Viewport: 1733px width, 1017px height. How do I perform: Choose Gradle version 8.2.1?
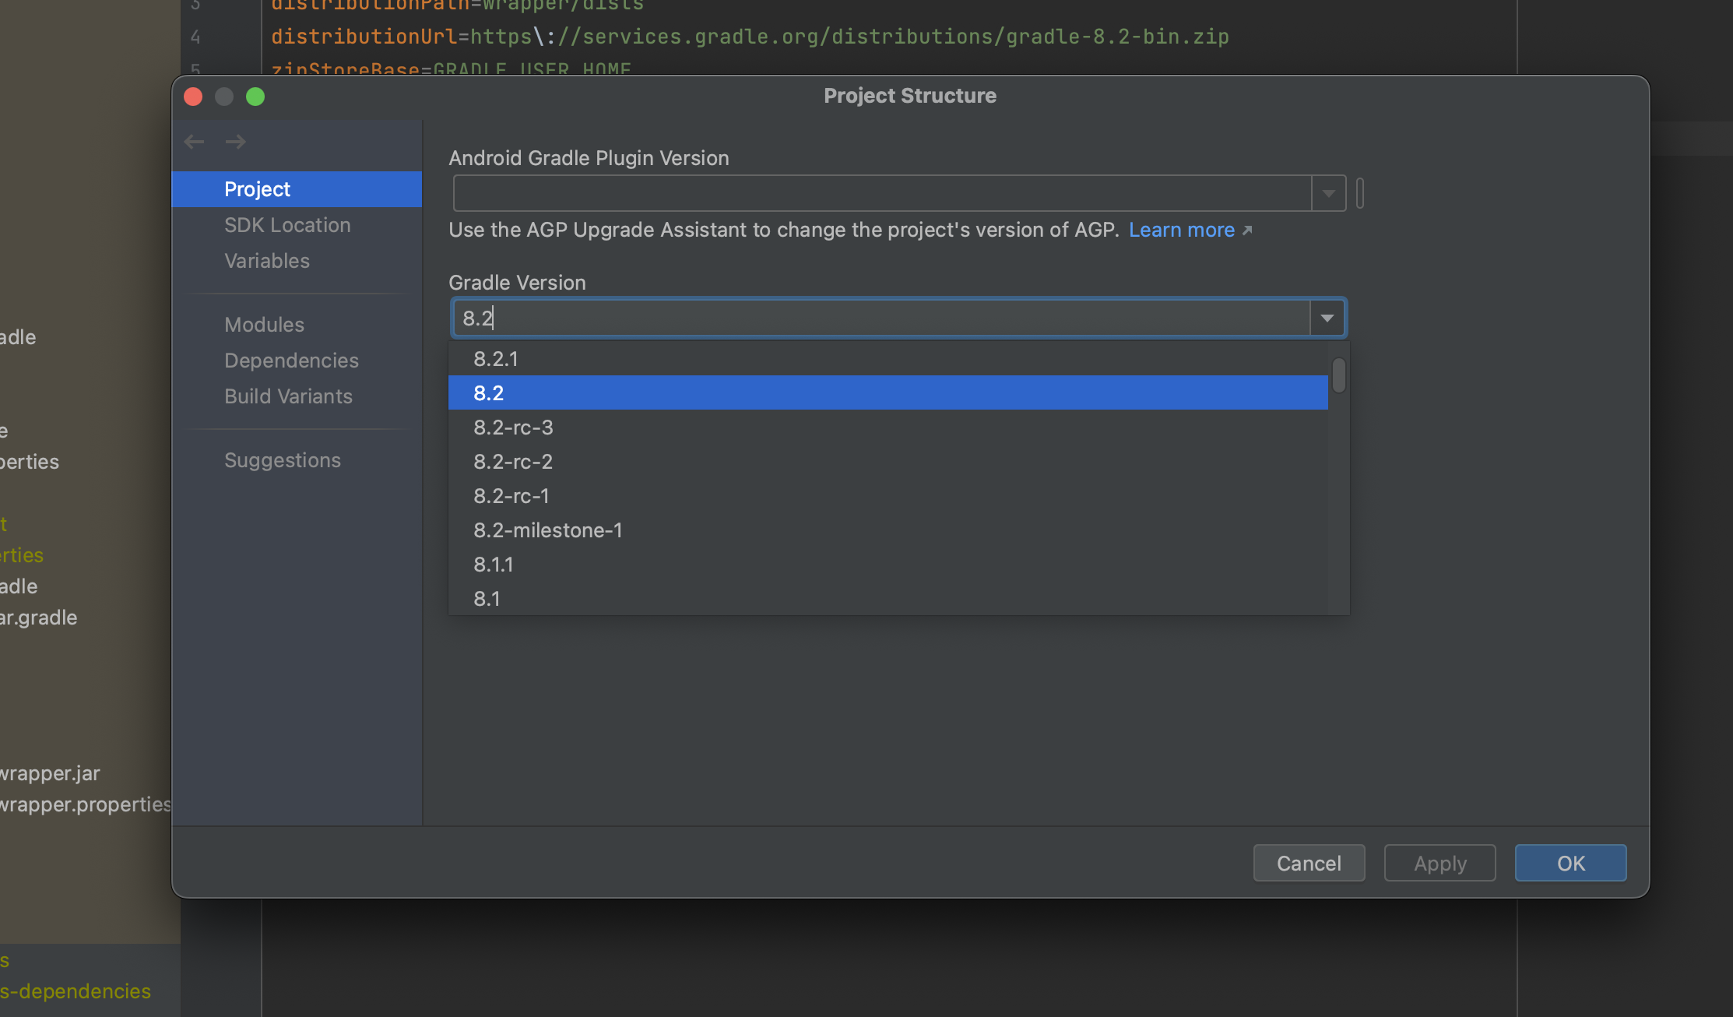tap(888, 359)
